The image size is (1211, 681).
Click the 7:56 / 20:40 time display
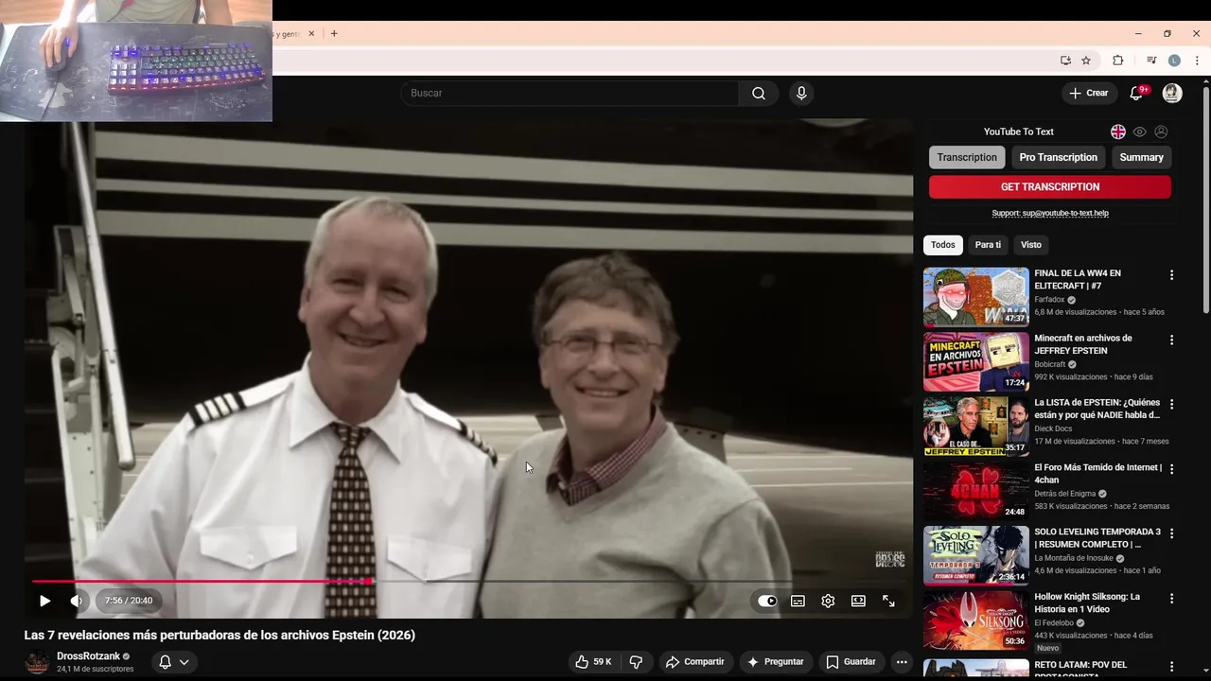click(129, 601)
